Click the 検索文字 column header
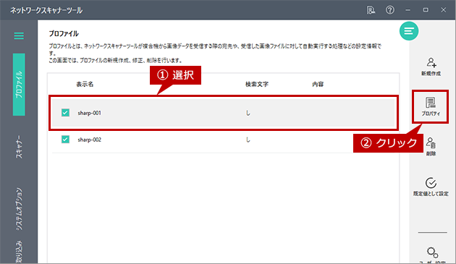Image resolution: width=456 pixels, height=264 pixels. click(257, 85)
